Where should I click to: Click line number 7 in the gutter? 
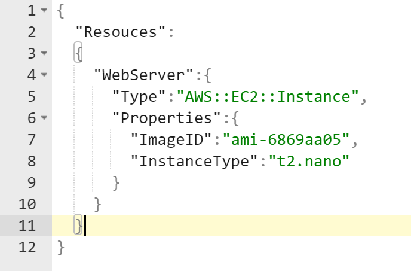point(32,139)
